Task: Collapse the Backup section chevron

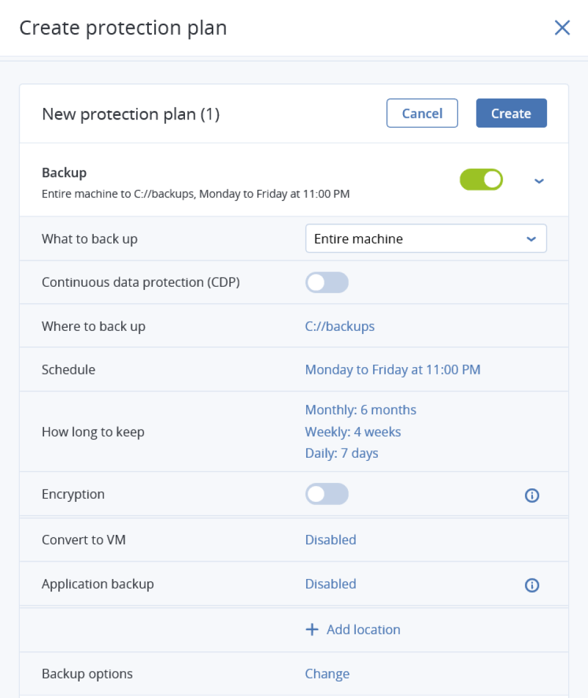Action: click(539, 181)
